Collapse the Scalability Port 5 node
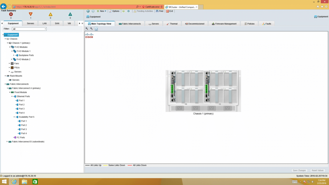 click(x=14, y=117)
